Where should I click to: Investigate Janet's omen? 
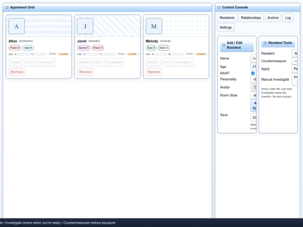[x=114, y=62]
